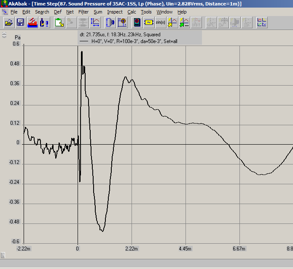
Task: Click the graph with yellow arrow icon
Action: click(172, 22)
